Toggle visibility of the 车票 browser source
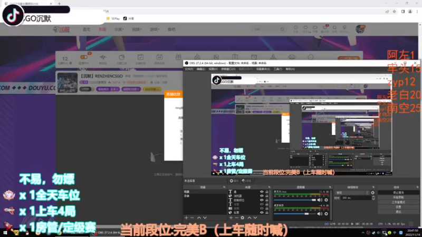This screenshot has width=422, height=237. 262,213
